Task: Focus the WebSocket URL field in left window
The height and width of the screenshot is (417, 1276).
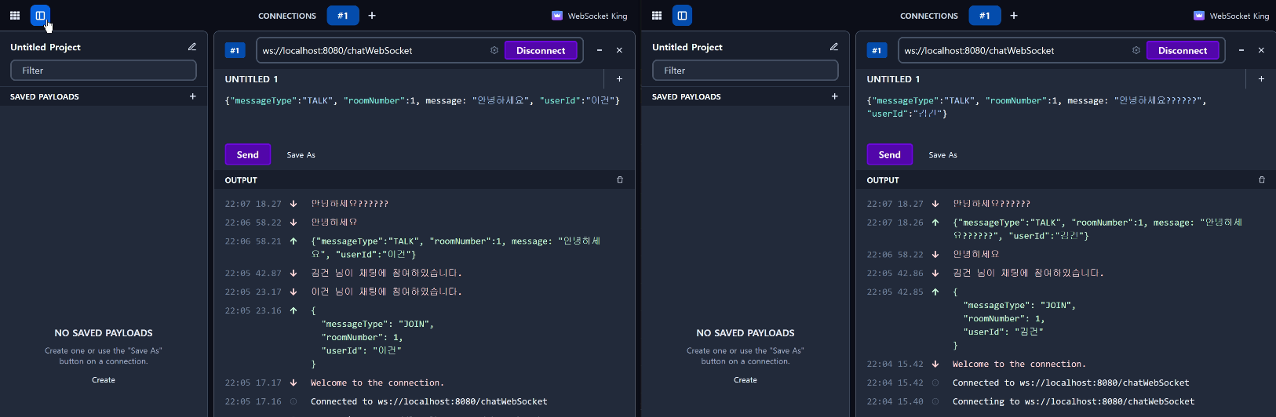Action: (x=373, y=50)
